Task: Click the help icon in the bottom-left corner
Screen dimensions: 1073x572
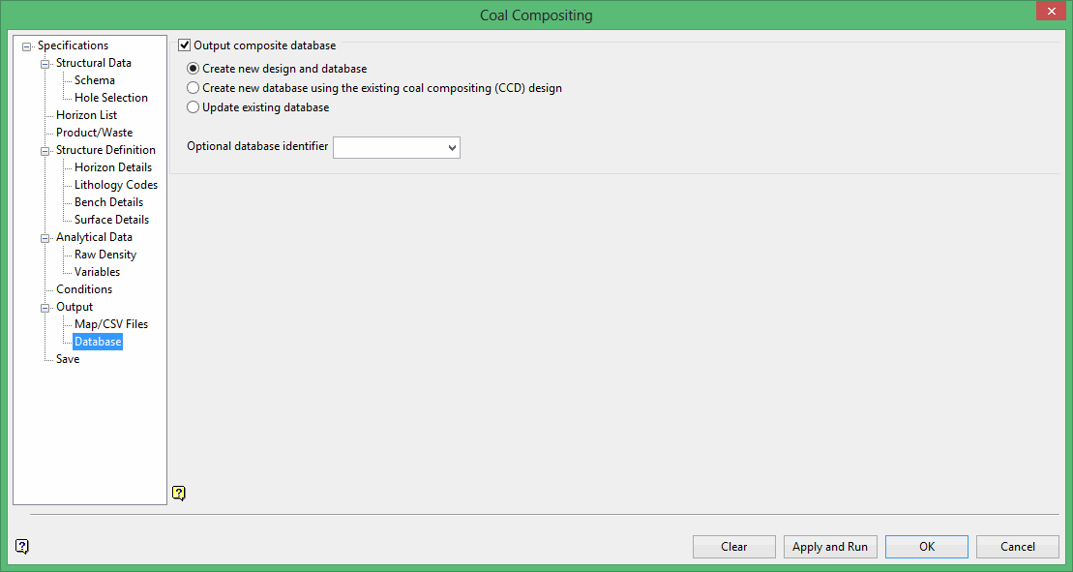Action: coord(22,547)
